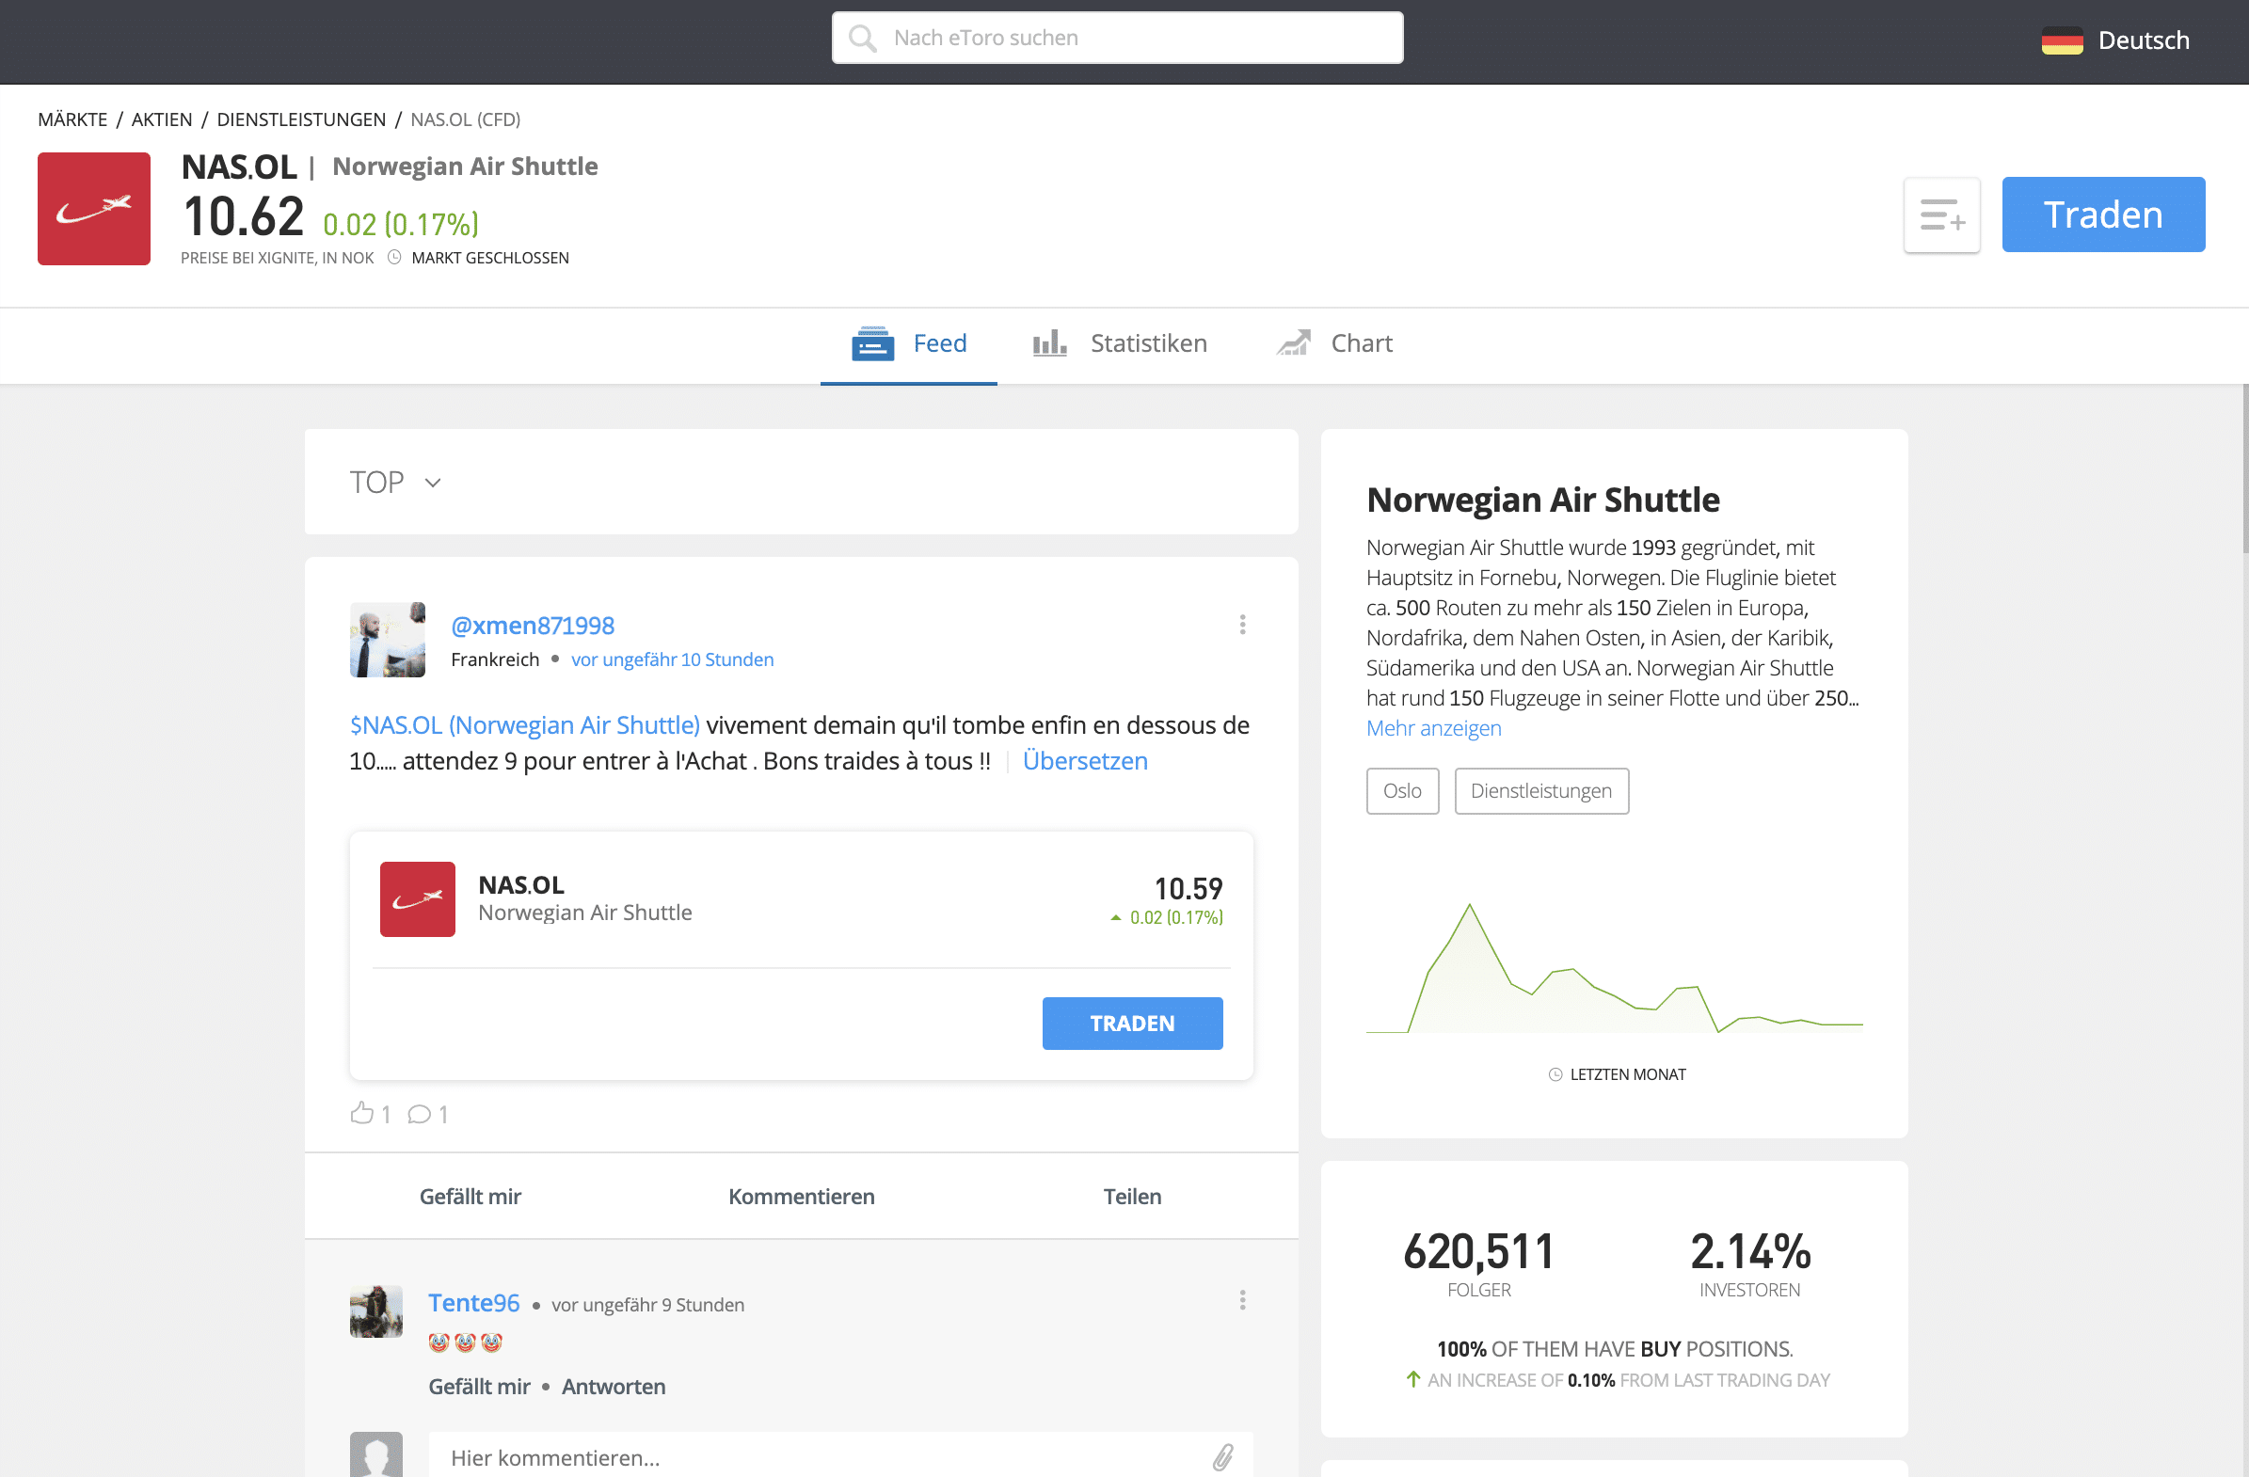Click the attachment paperclip icon
The height and width of the screenshot is (1477, 2249).
1222,1457
